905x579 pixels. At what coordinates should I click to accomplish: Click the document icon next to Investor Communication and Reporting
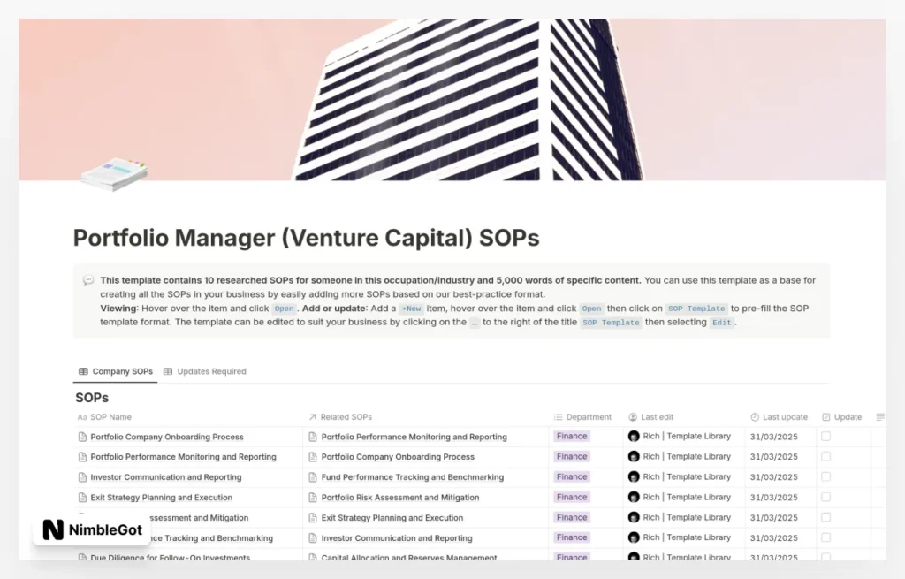84,476
